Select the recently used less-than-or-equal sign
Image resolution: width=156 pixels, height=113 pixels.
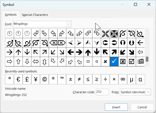pyautogui.click(x=88, y=79)
